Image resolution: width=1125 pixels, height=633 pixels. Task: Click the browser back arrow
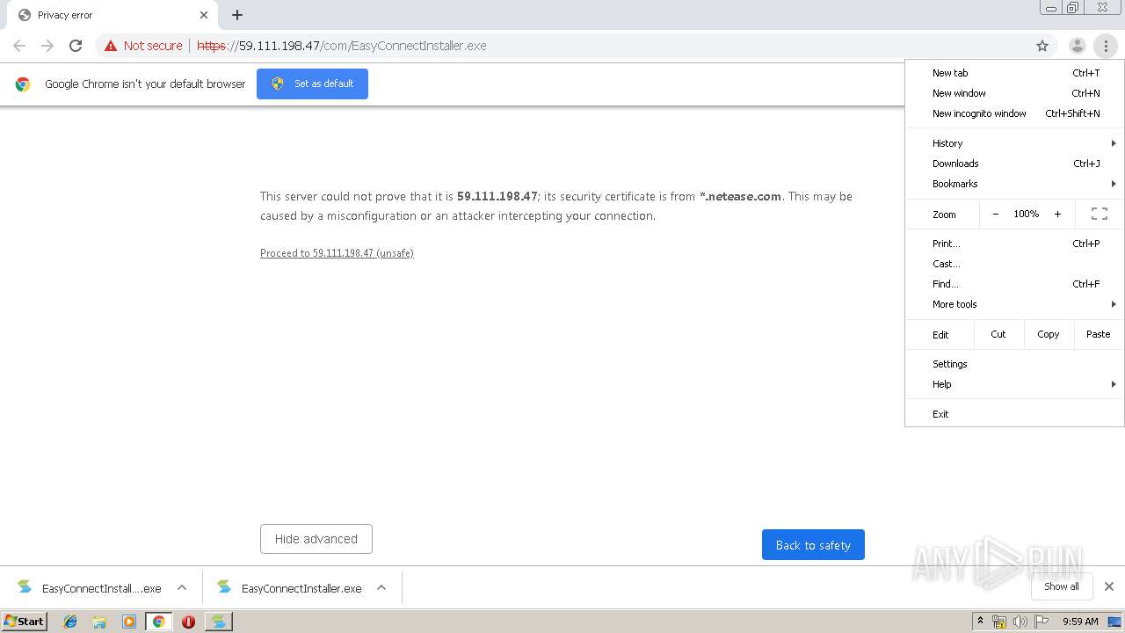19,46
